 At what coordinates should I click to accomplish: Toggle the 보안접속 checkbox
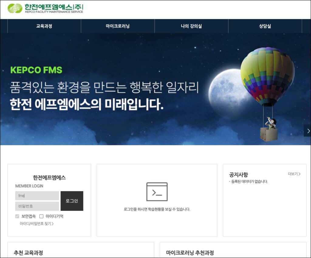17,216
